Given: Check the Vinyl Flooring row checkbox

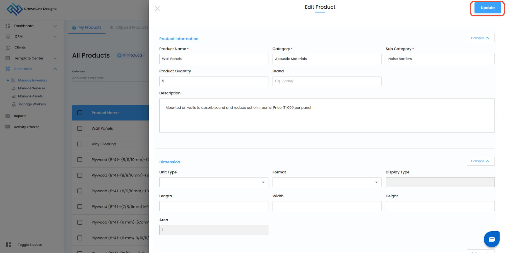Looking at the screenshot, I should coord(80,144).
